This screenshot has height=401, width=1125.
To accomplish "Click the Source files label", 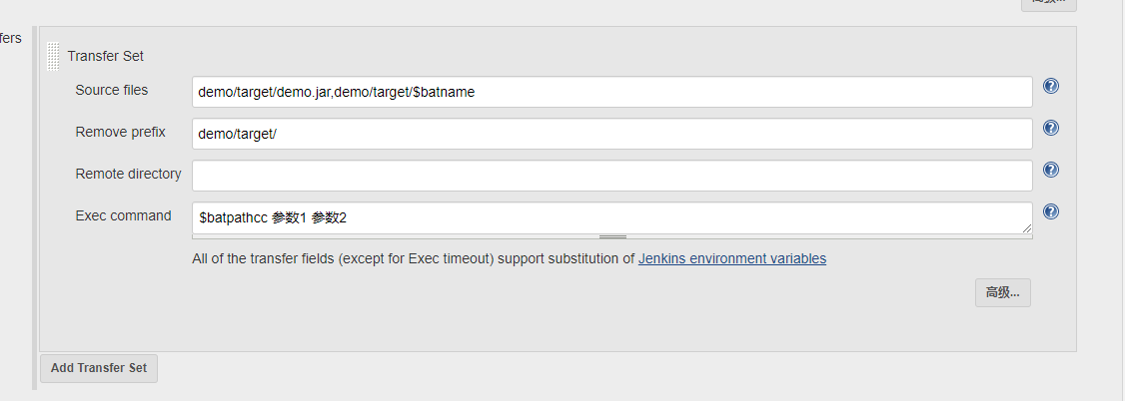I will click(112, 90).
